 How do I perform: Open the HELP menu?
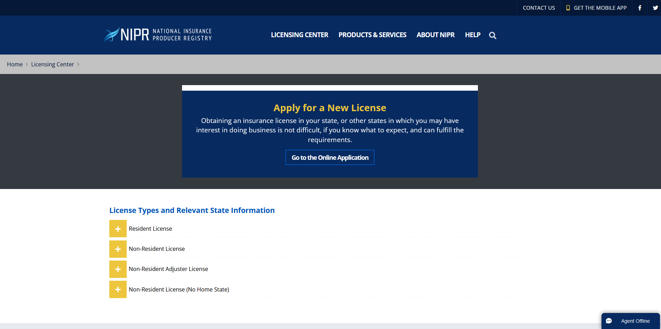(472, 35)
